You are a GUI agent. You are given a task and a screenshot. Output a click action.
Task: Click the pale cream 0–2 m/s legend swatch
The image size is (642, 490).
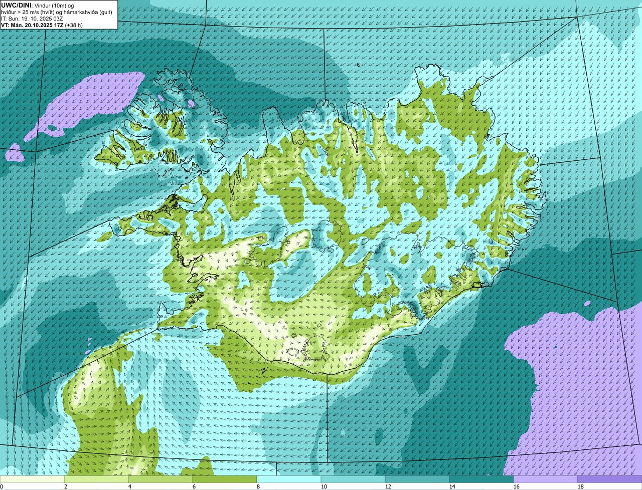32,479
